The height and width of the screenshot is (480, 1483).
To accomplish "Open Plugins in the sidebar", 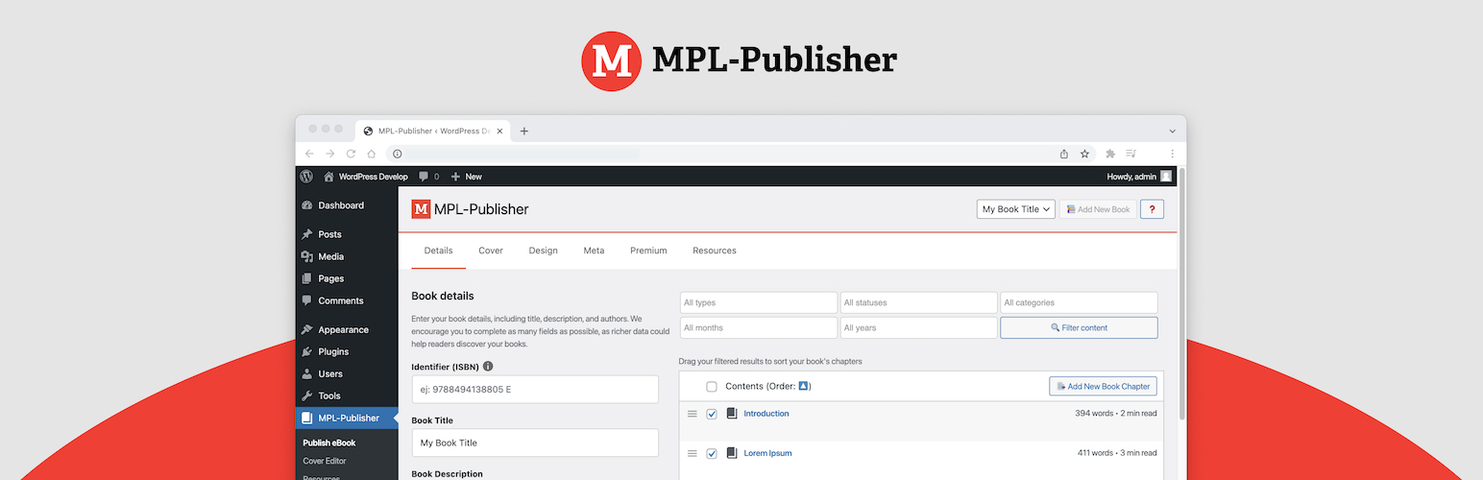I will (x=347, y=351).
